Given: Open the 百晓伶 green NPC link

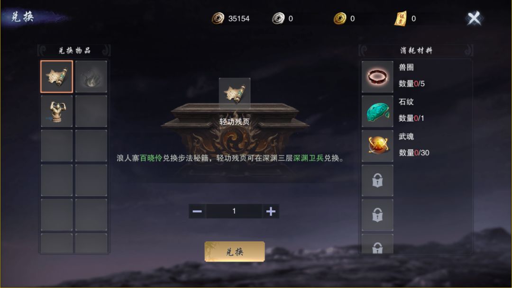Looking at the screenshot, I should pos(151,158).
